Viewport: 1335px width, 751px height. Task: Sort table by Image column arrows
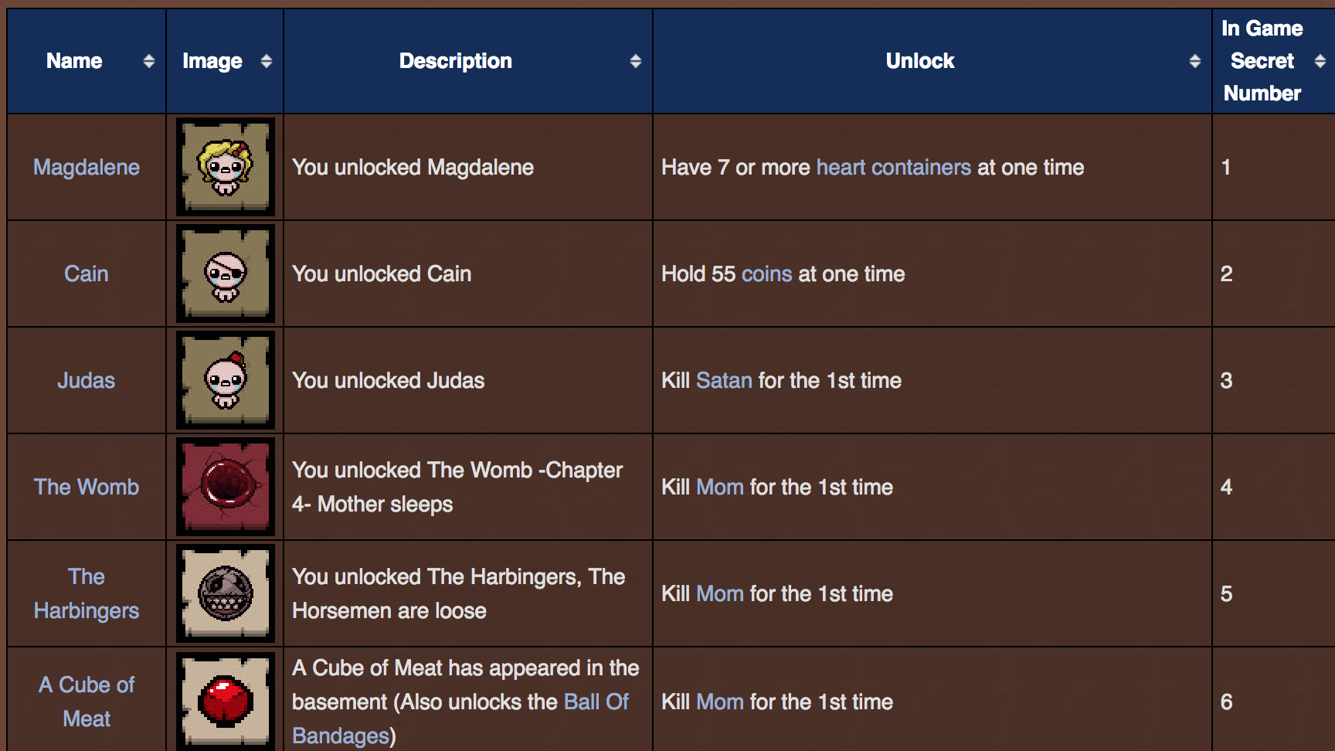267,61
